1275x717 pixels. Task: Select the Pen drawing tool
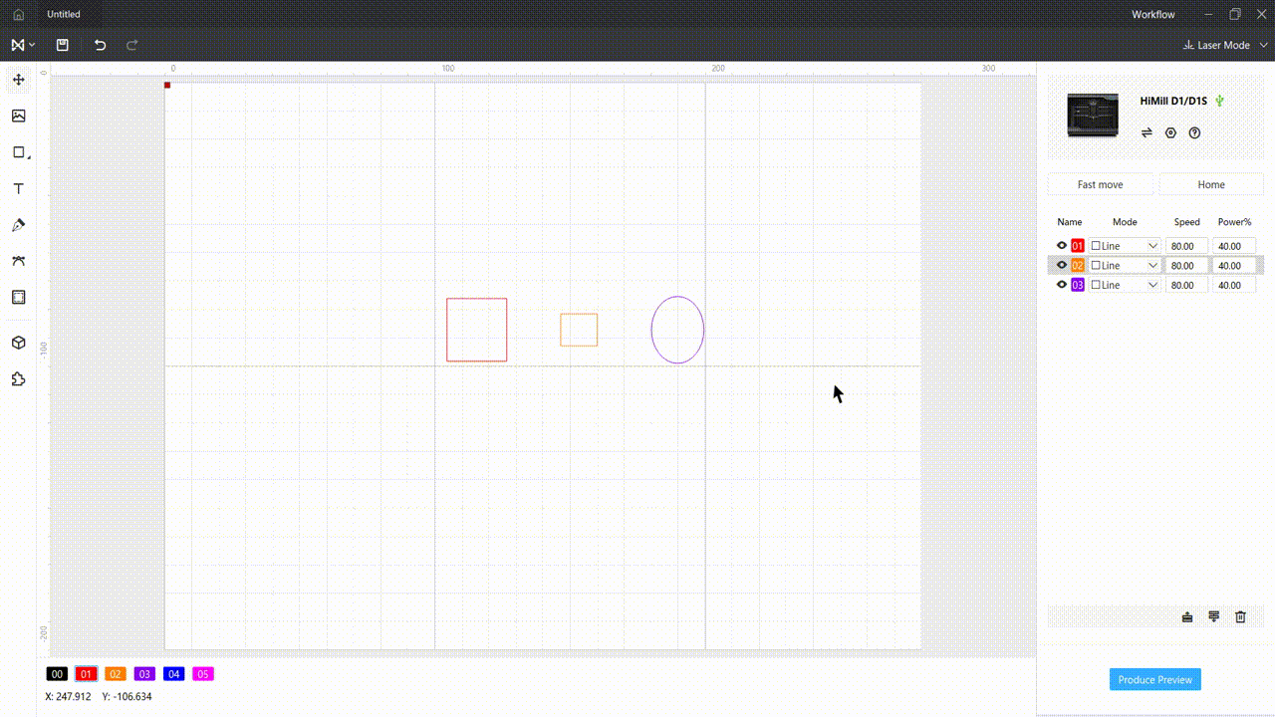tap(18, 225)
